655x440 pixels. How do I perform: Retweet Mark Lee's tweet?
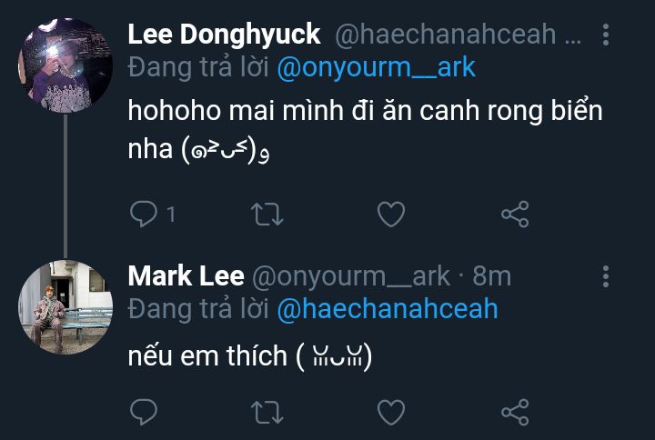pyautogui.click(x=267, y=413)
